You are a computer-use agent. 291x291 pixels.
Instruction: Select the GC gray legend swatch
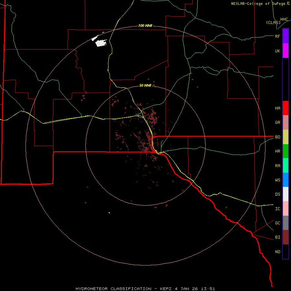(286, 223)
